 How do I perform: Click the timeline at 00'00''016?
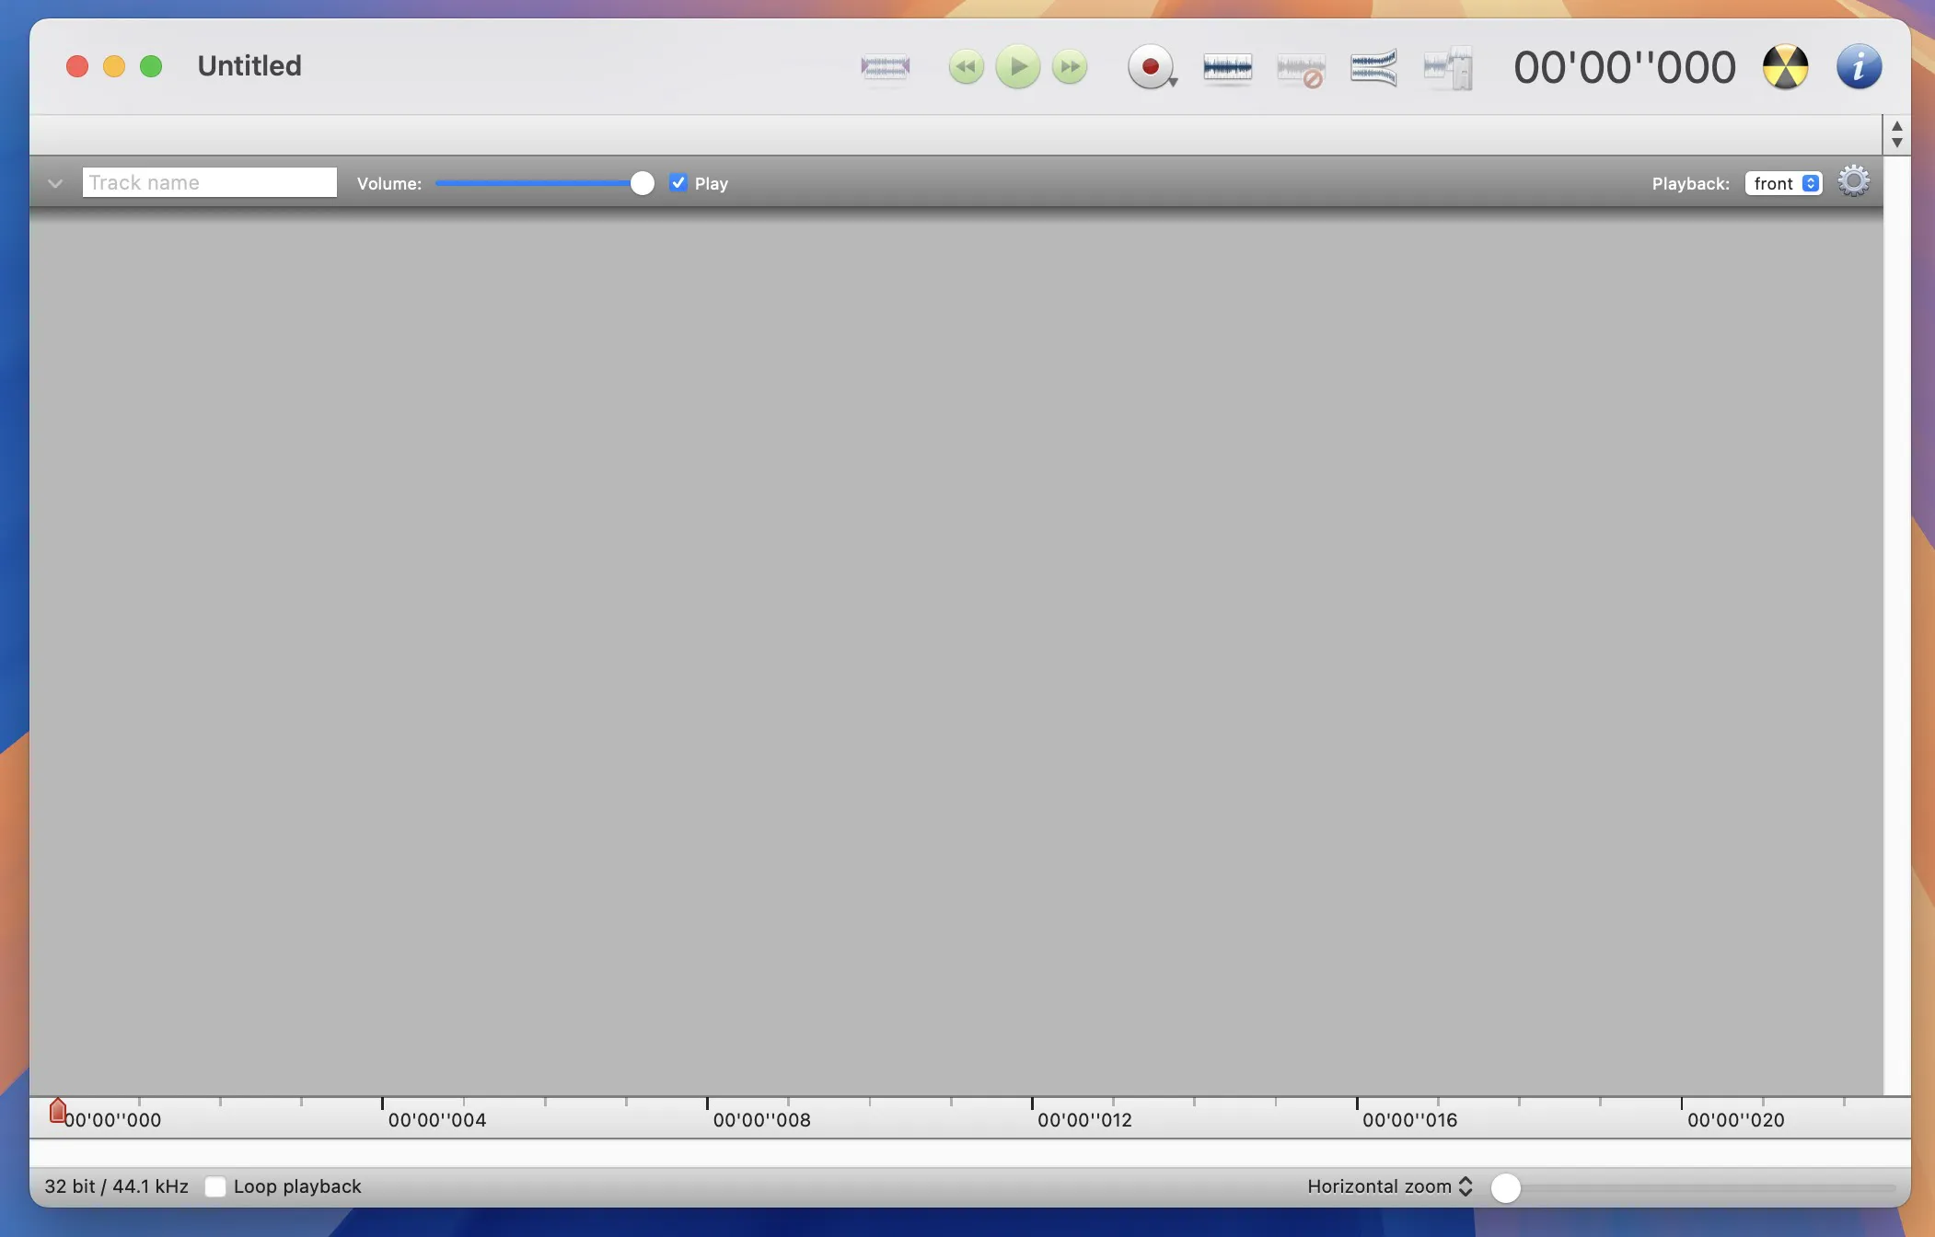click(1409, 1120)
